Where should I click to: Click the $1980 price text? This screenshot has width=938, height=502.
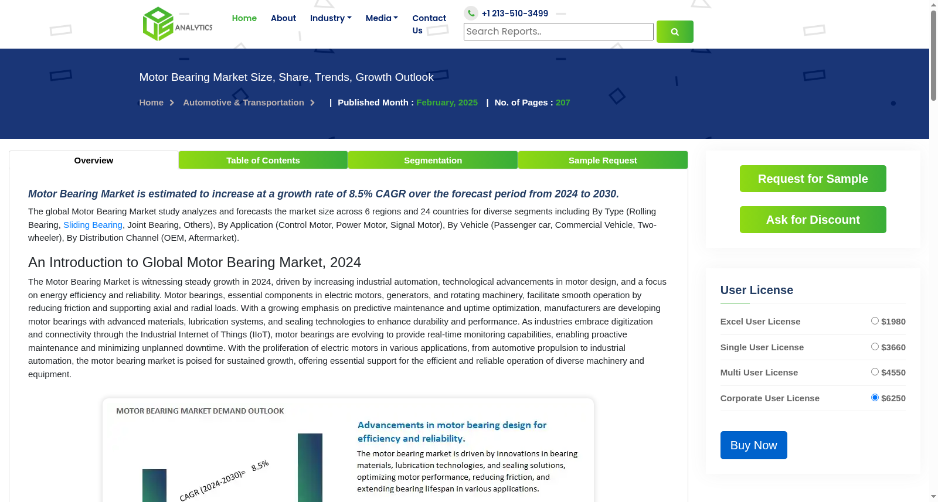point(893,322)
